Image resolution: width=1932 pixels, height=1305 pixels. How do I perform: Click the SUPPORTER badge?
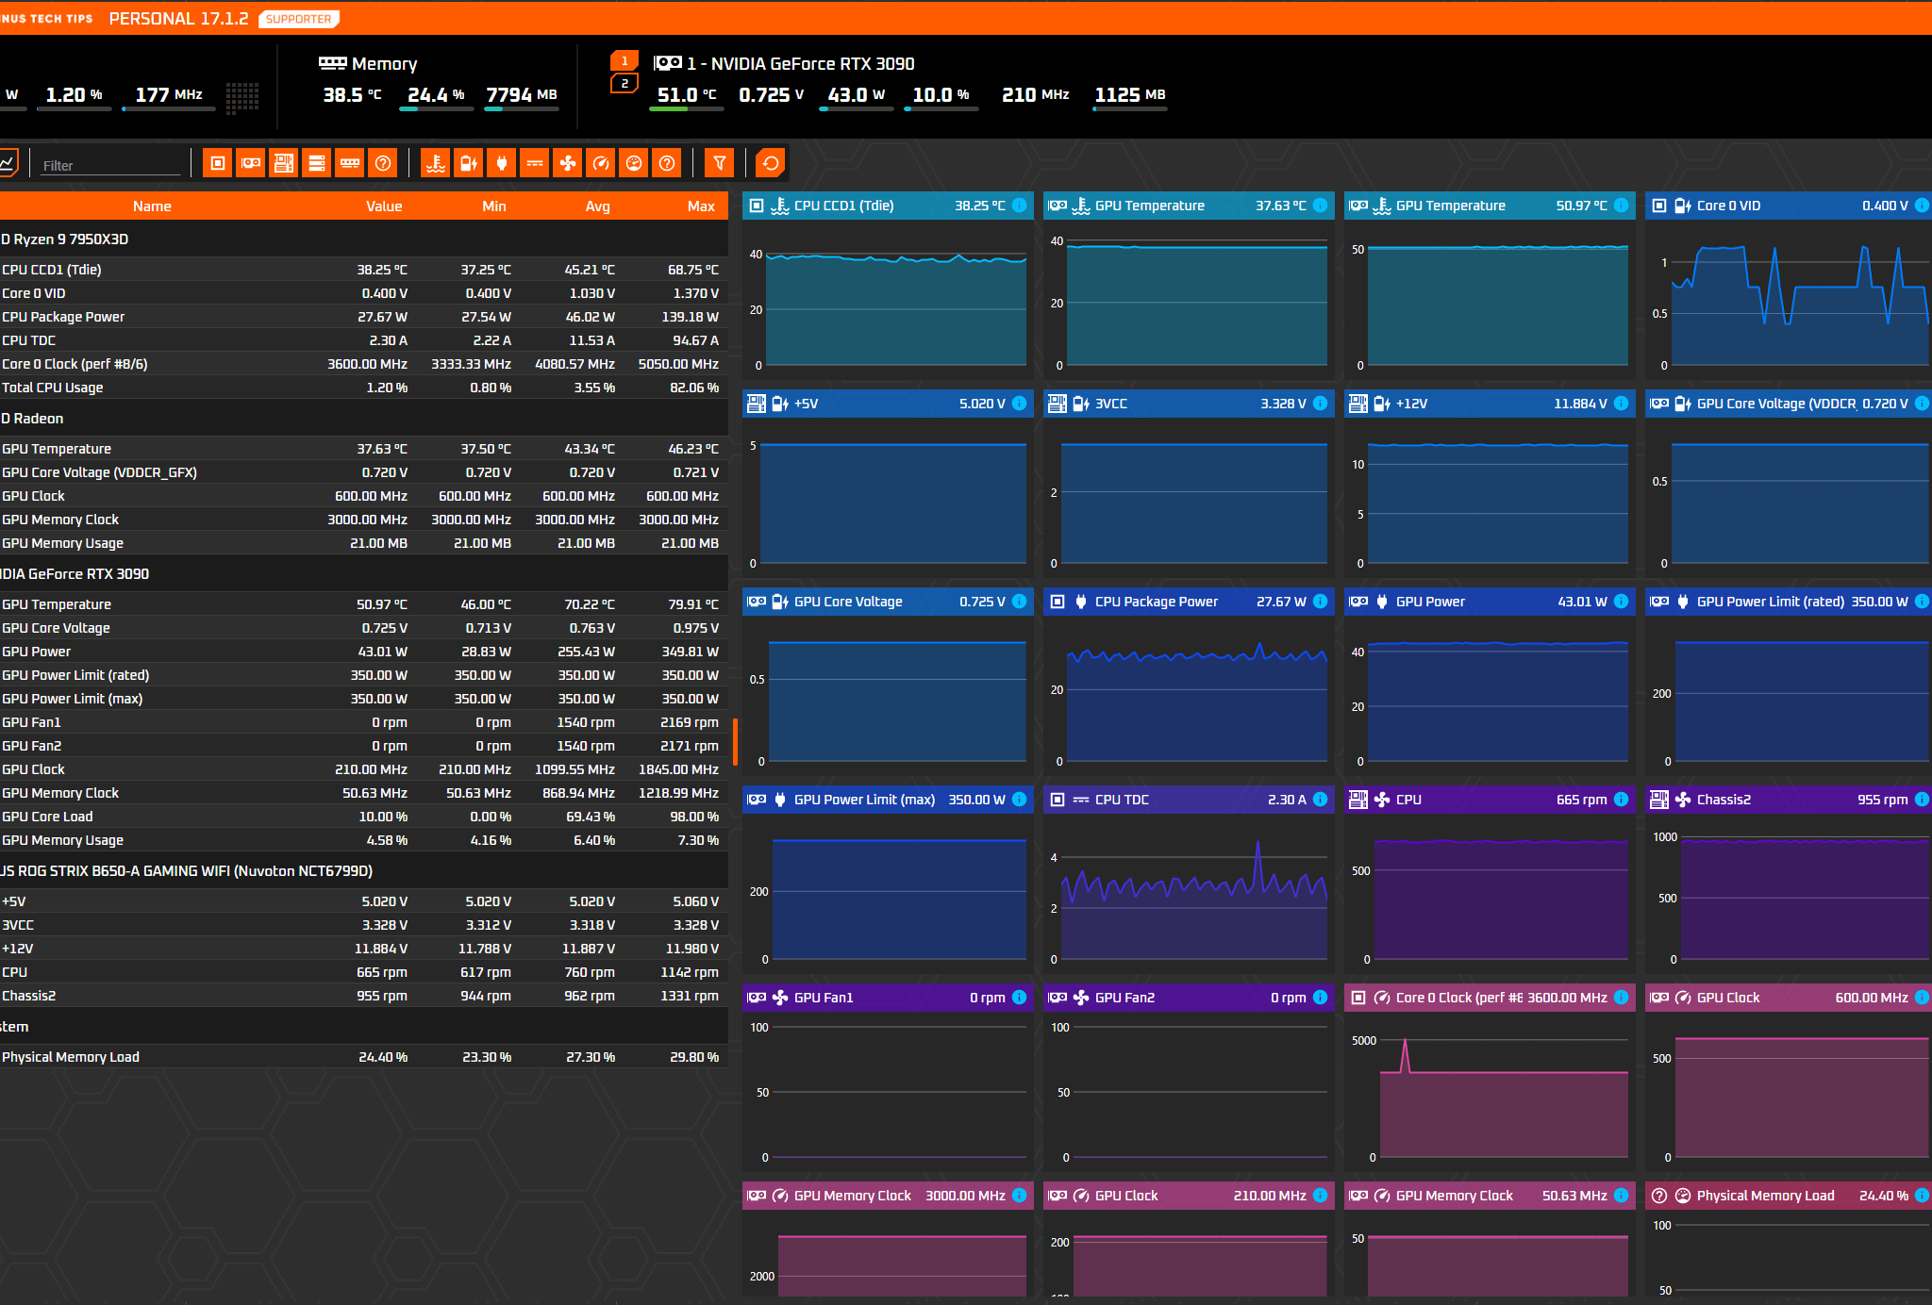pos(299,19)
